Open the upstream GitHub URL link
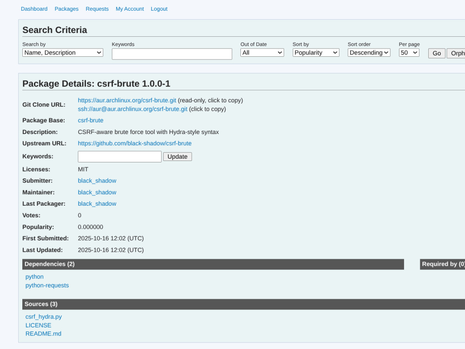Viewport: 465px width, 349px height. coord(135,143)
